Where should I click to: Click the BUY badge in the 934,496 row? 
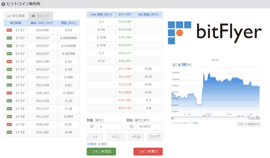point(9,30)
